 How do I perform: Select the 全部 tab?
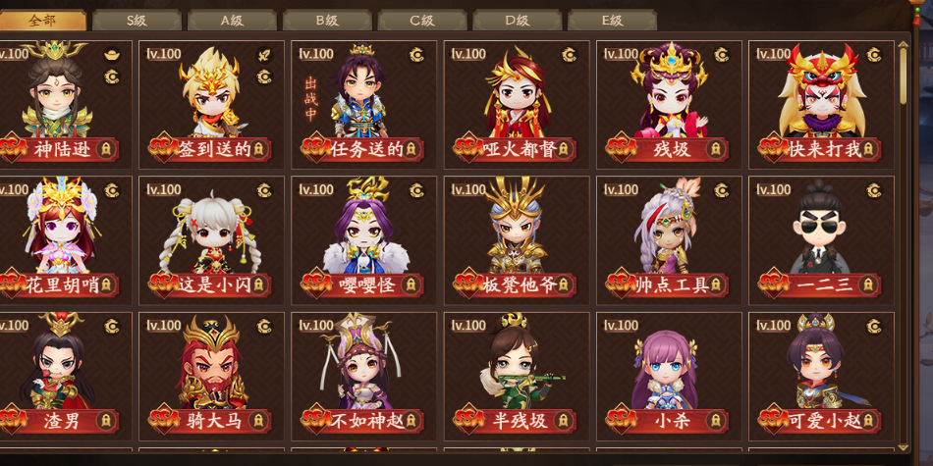[x=42, y=21]
